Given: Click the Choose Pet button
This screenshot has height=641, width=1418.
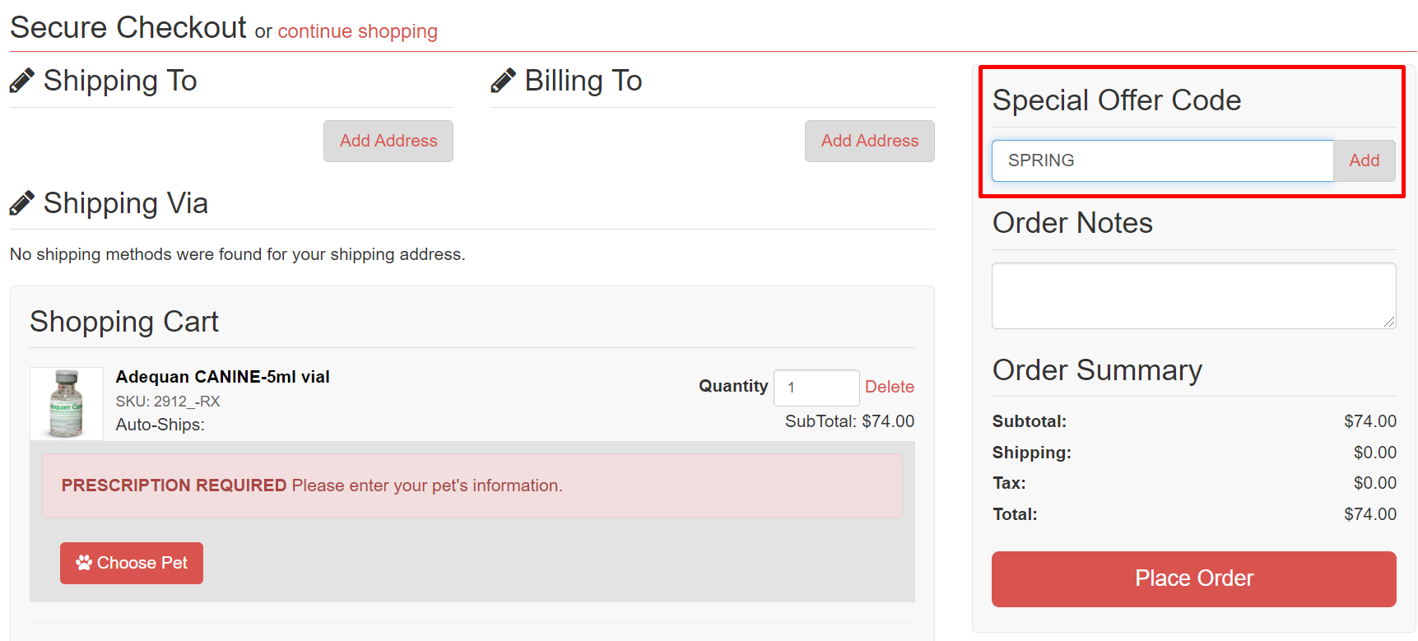Looking at the screenshot, I should tap(132, 563).
